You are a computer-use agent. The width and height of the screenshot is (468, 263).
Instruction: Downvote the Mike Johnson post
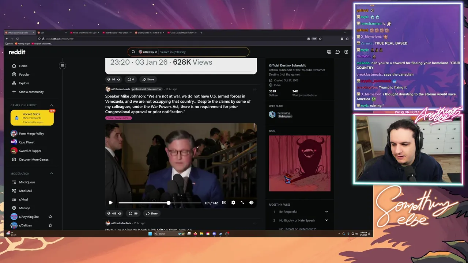[x=120, y=213]
